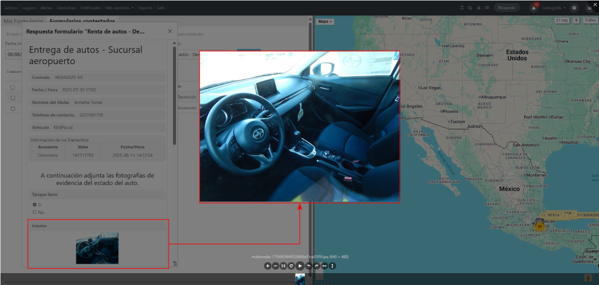Switch to the Mis Formularios tab
Viewport: 599px width, 285px height.
23,21
